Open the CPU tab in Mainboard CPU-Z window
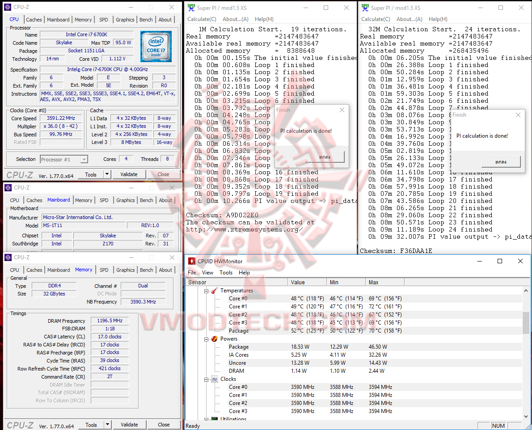This screenshot has width=532, height=430. click(x=15, y=200)
